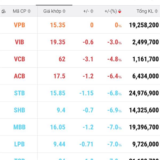The height and width of the screenshot is (160, 160).
Task: Select SHB price 9.4
Action: coord(61,110)
